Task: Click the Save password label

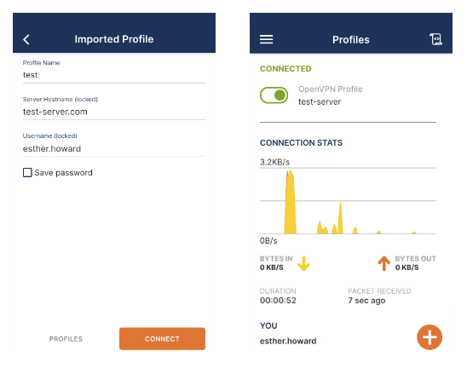Action: [x=63, y=173]
